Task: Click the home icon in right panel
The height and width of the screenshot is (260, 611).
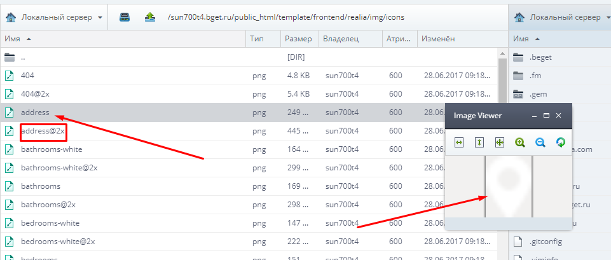Action: click(519, 17)
